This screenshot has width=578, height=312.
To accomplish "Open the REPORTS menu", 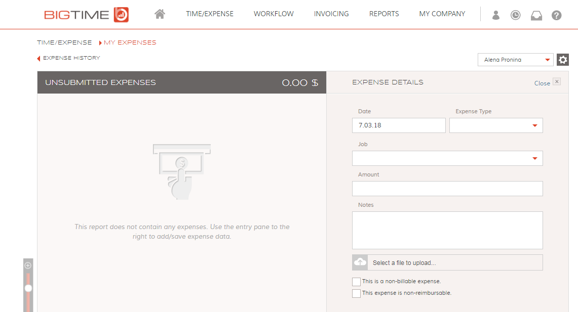I will point(384,14).
